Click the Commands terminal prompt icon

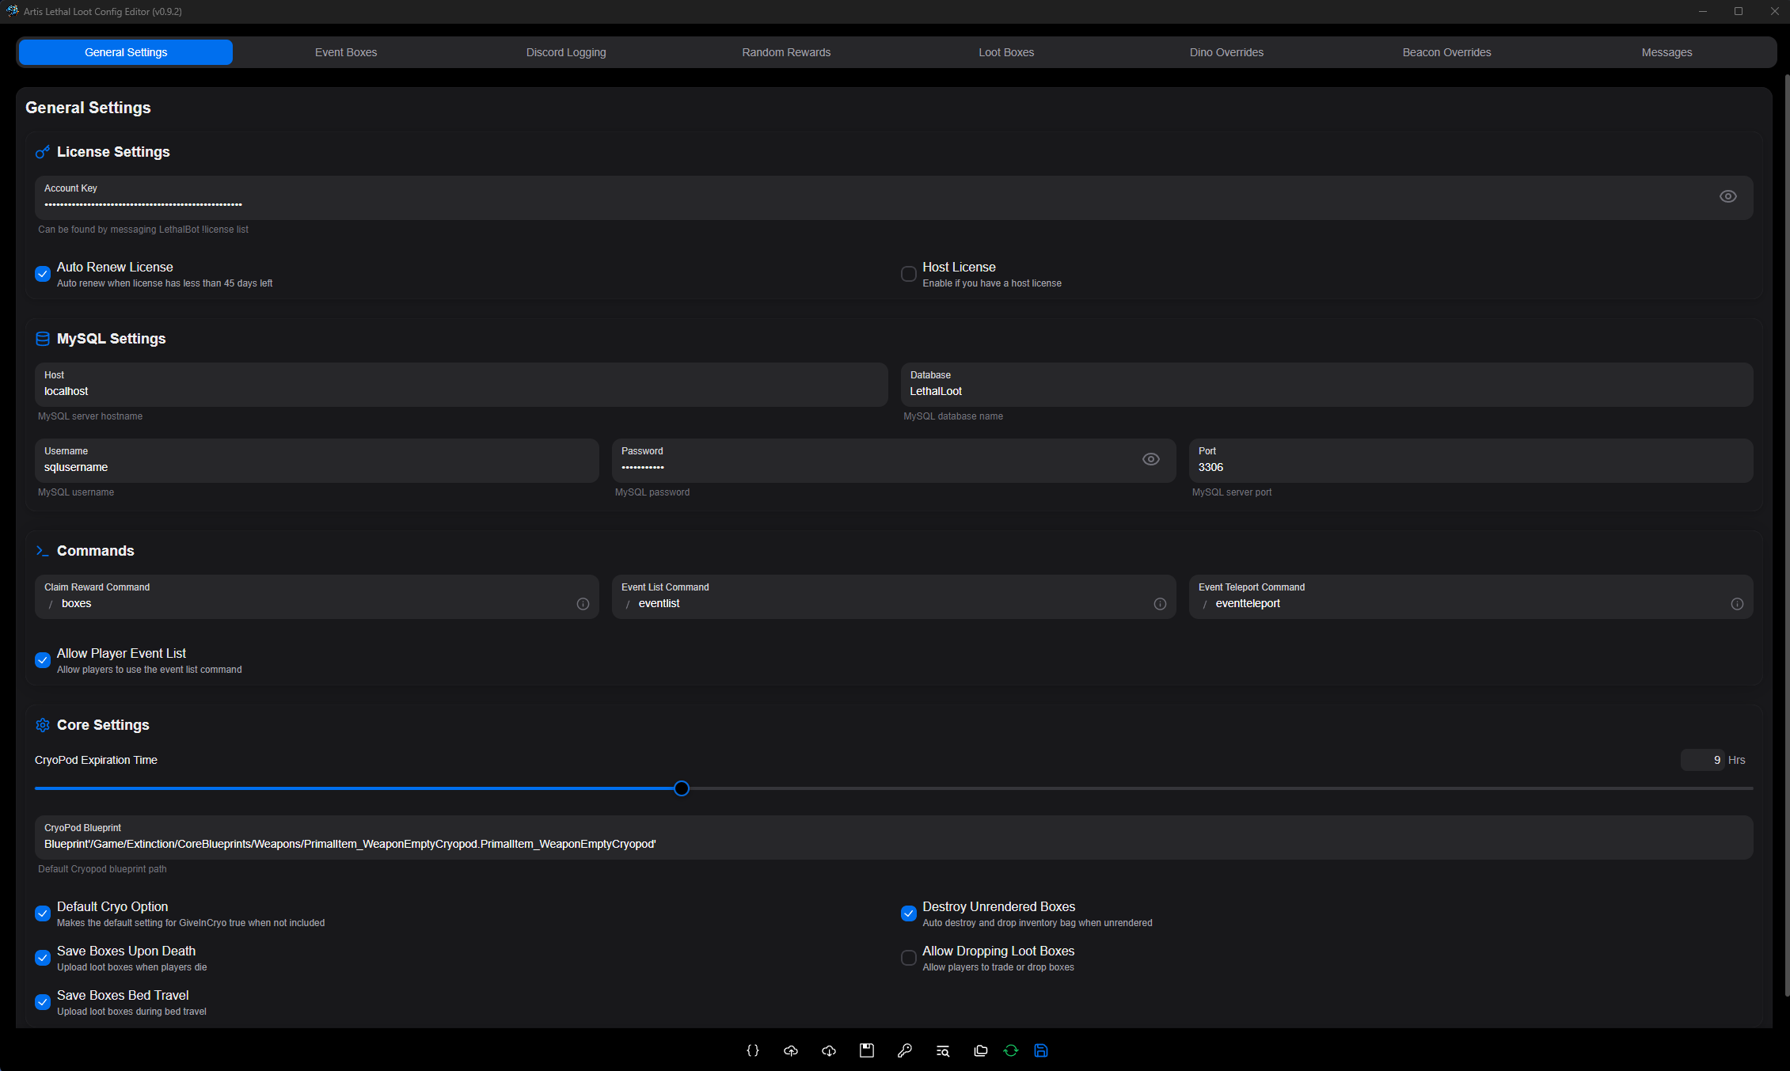pyautogui.click(x=43, y=551)
